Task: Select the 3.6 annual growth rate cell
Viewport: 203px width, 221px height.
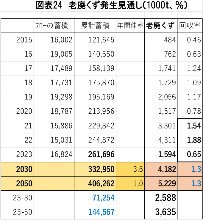Action: [130, 169]
